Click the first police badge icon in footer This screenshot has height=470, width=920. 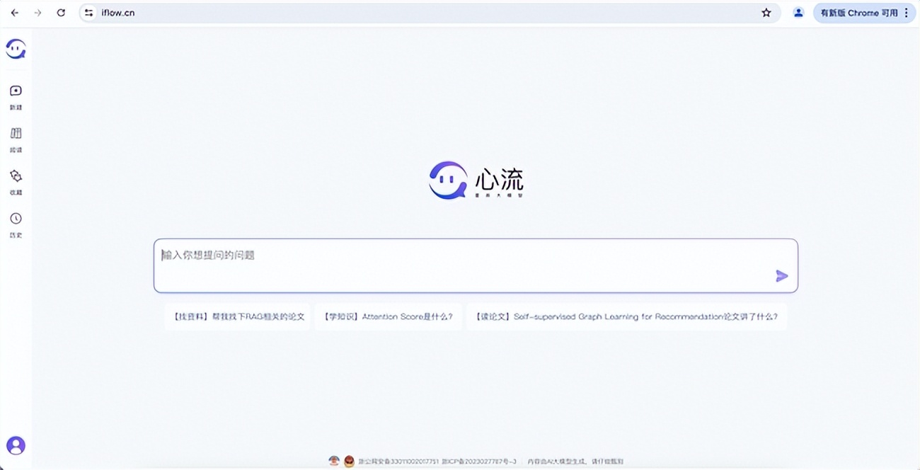coord(334,461)
